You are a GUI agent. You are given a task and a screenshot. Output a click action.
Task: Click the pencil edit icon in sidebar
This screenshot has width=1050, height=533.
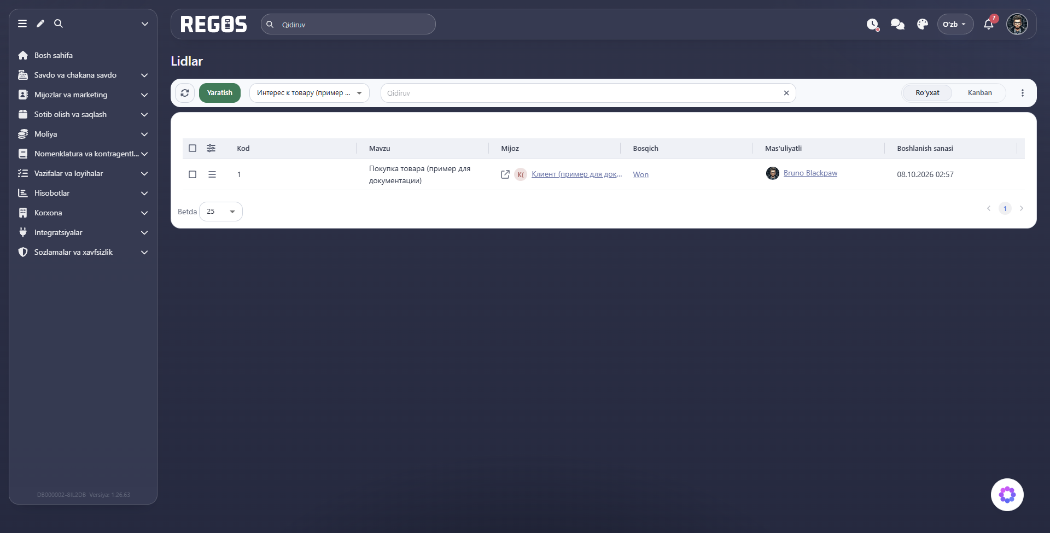(x=40, y=24)
